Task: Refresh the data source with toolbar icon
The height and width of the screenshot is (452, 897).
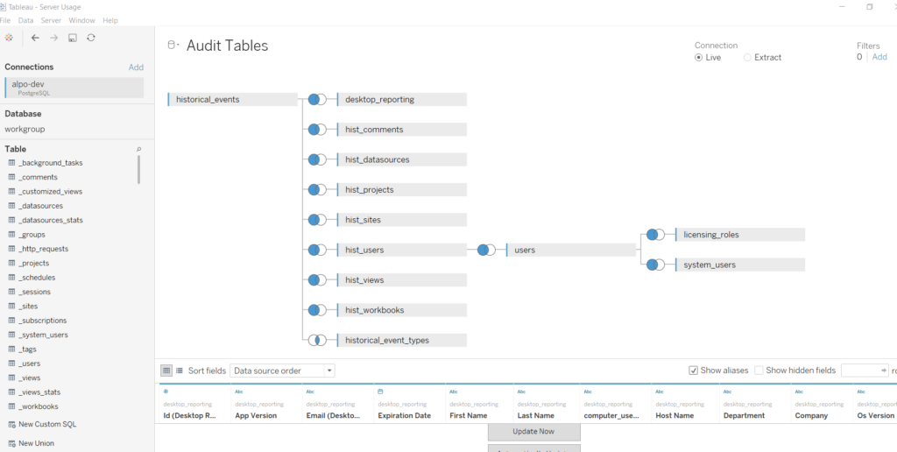Action: point(91,38)
